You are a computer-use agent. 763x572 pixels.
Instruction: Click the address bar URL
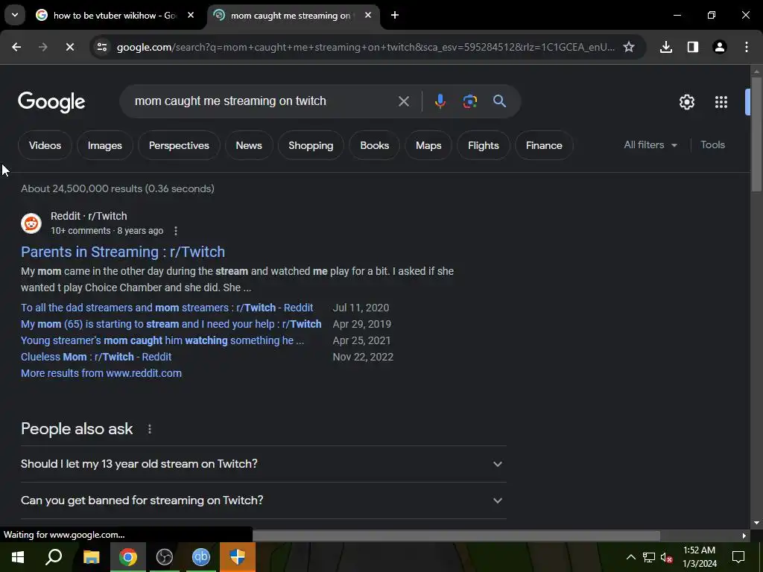point(365,47)
